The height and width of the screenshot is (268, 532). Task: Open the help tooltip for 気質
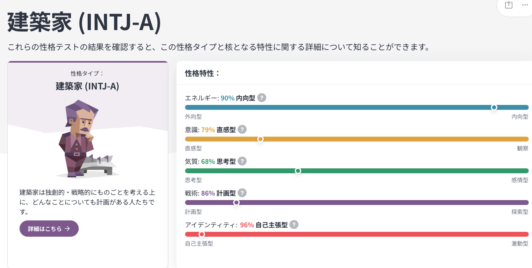242,161
